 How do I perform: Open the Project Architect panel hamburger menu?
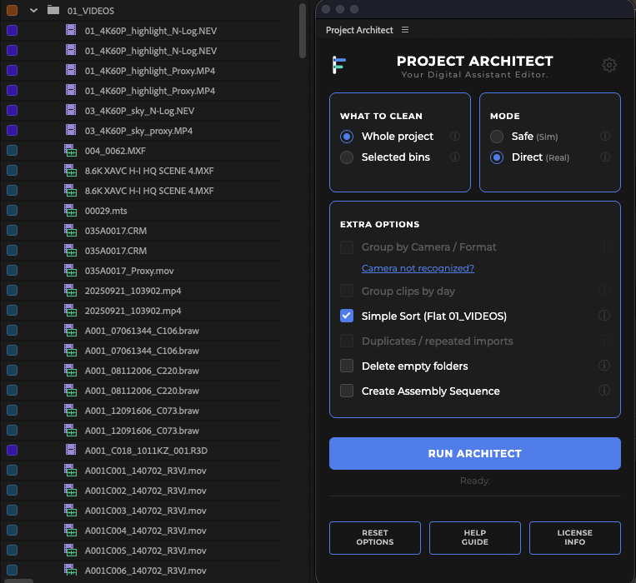point(405,30)
